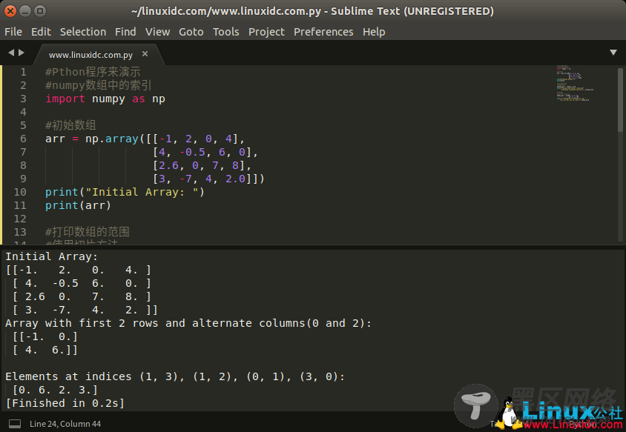Toggle the side bar panel switcher icon
Image resolution: width=626 pixels, height=432 pixels.
point(15,424)
